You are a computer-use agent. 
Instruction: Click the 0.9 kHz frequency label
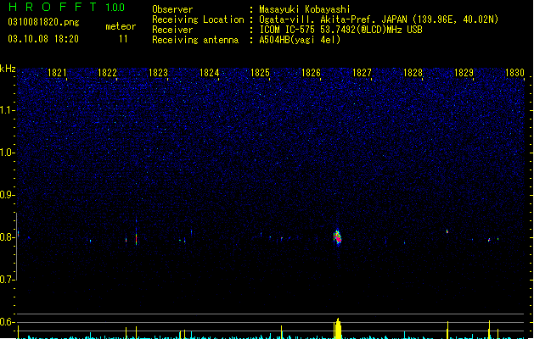(x=7, y=195)
